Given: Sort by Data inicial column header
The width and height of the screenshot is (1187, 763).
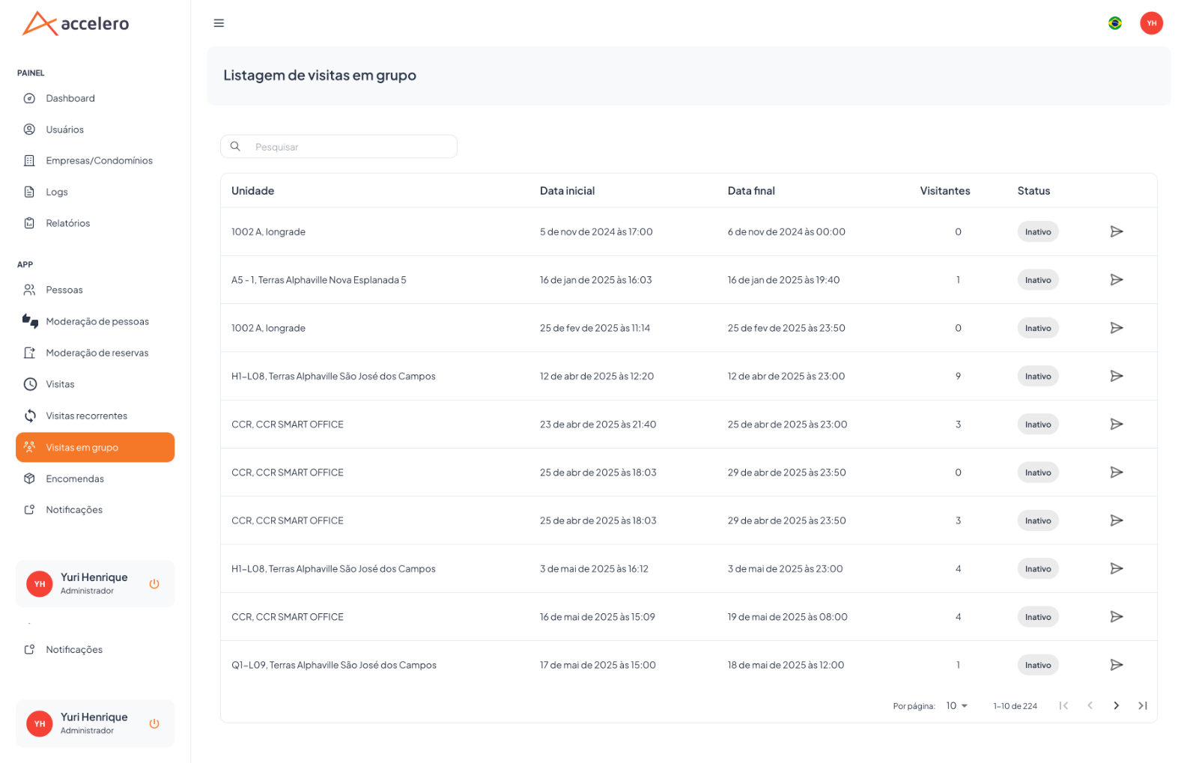Looking at the screenshot, I should [567, 191].
